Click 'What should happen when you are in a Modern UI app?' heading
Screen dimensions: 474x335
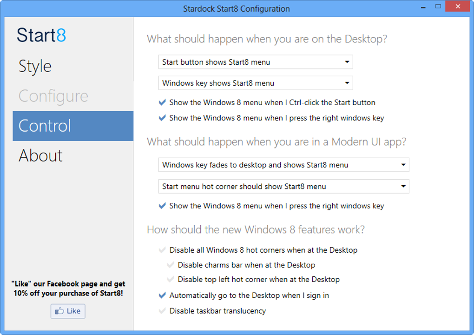click(276, 142)
